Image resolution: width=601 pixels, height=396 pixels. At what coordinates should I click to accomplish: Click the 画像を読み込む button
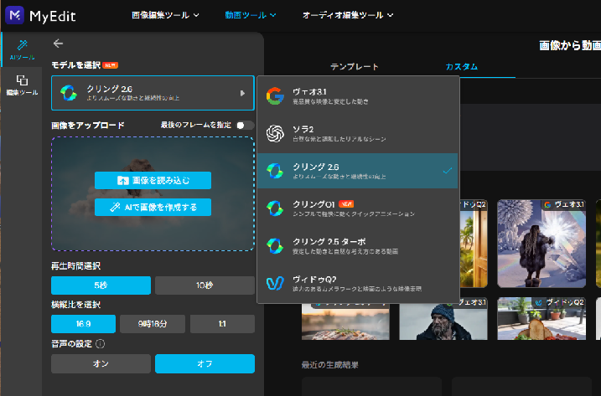pos(152,180)
